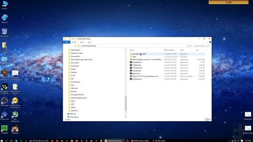This screenshot has width=253, height=142.
Task: Select Documentos que valem a vida folder
Action: [x=82, y=60]
